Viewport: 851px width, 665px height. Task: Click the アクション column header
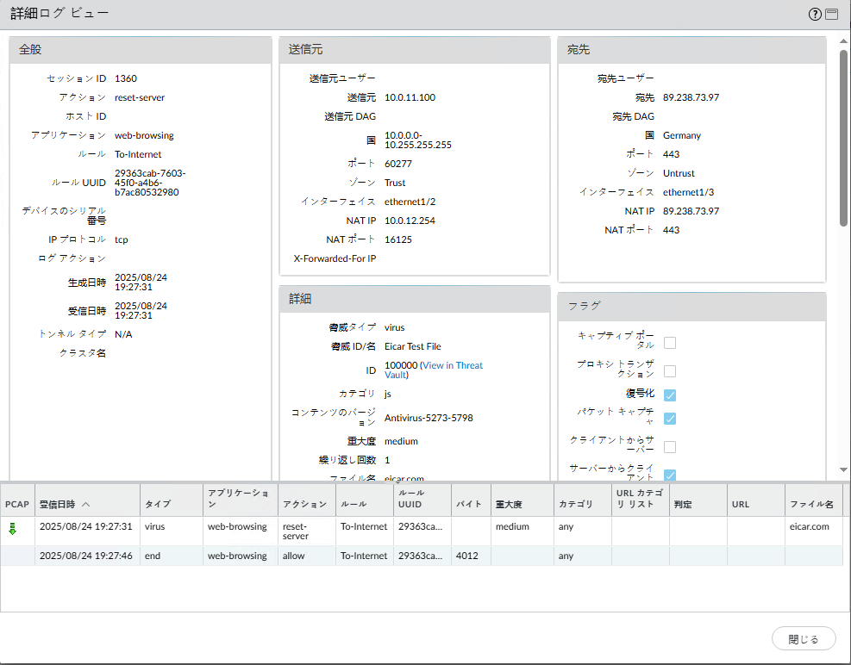pyautogui.click(x=304, y=504)
